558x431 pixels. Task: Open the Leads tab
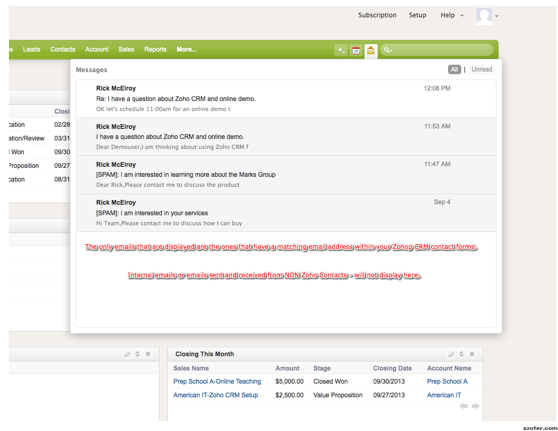click(32, 49)
